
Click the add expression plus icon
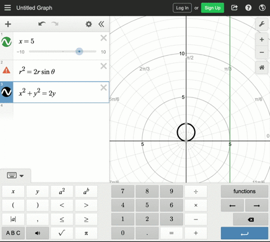coord(8,24)
